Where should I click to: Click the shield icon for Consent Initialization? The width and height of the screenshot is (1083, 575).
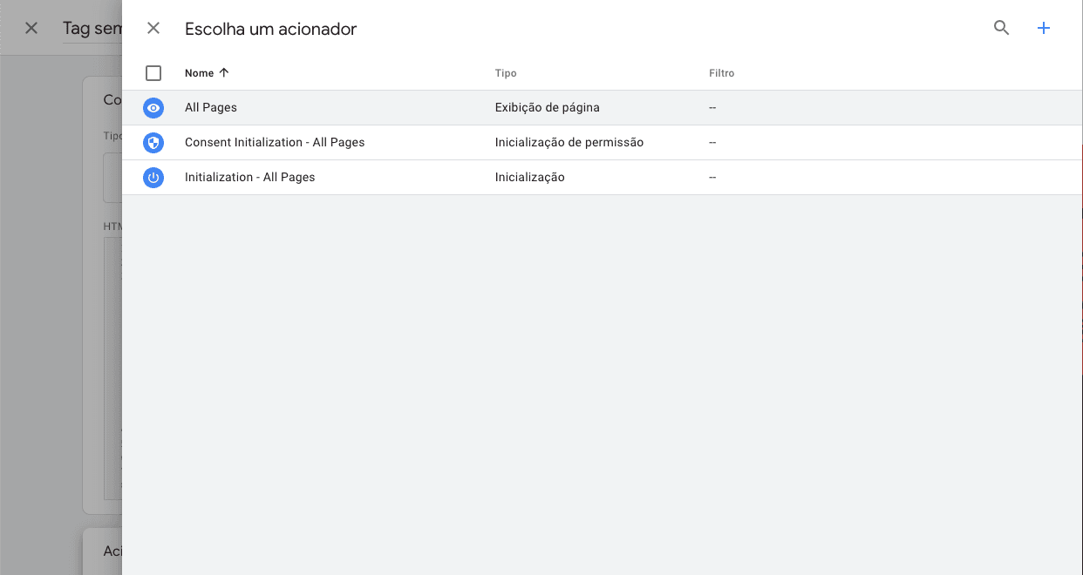[x=153, y=143]
